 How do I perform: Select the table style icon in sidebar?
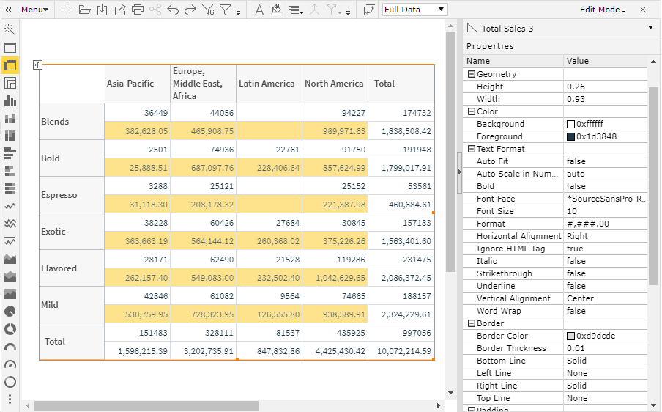(x=10, y=48)
